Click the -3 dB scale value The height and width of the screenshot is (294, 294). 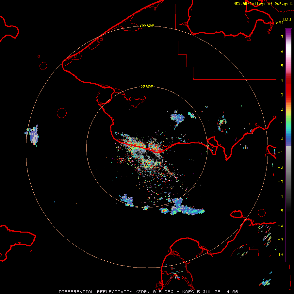coord(281,182)
